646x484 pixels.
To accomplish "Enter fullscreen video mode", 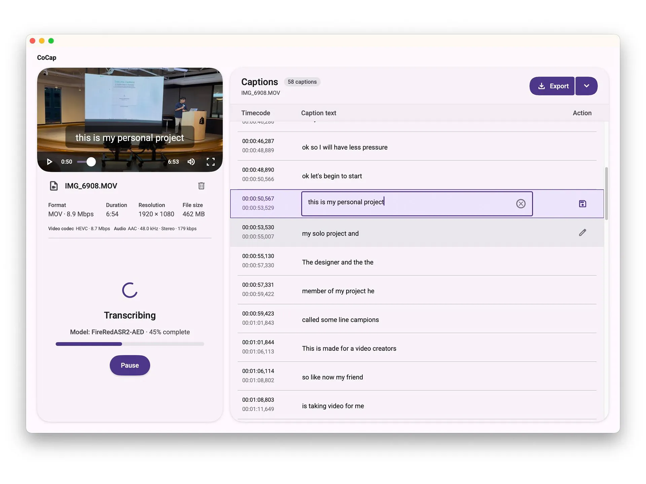I will [x=211, y=162].
